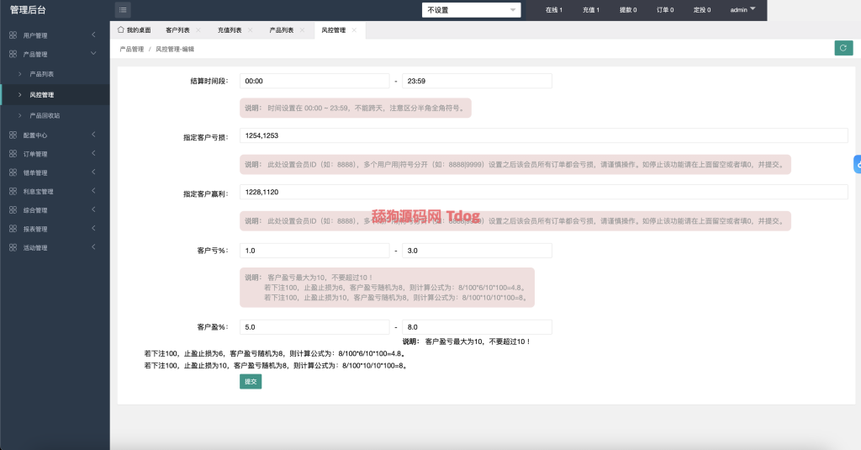Close the 产品列表 tab

point(303,30)
